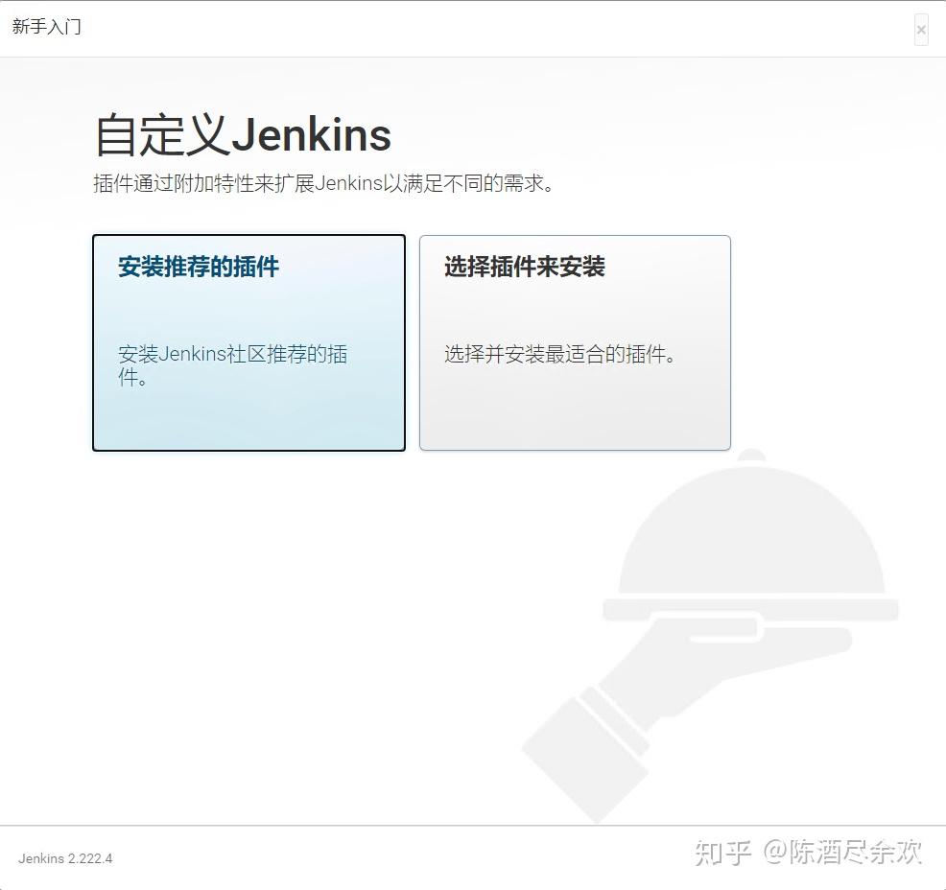Click the dialog close X button
Image resolution: width=946 pixels, height=890 pixels.
click(x=920, y=29)
